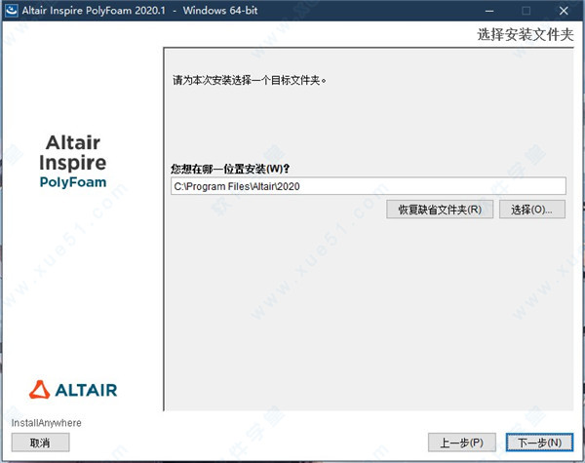Cancel installation with 取消 button
This screenshot has height=463, width=585.
(x=40, y=443)
